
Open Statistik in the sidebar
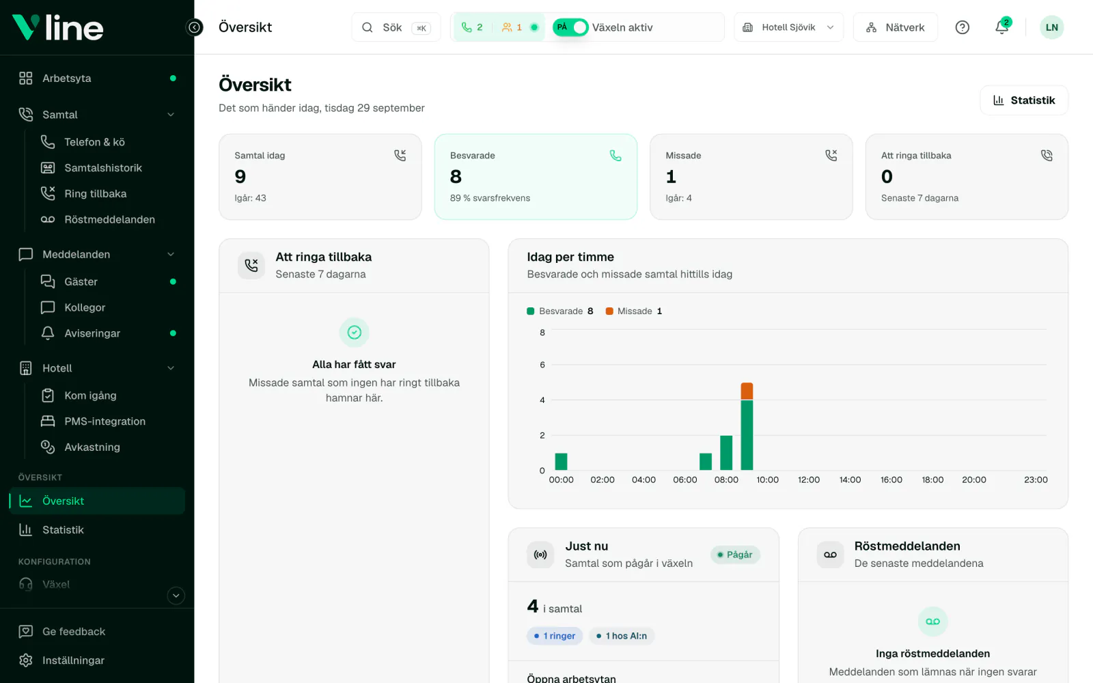click(97, 530)
